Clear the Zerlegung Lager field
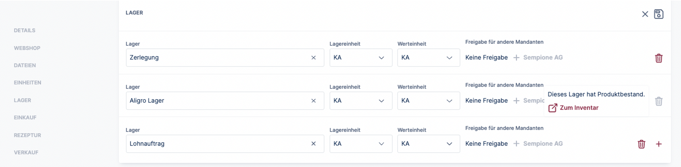 tap(313, 58)
